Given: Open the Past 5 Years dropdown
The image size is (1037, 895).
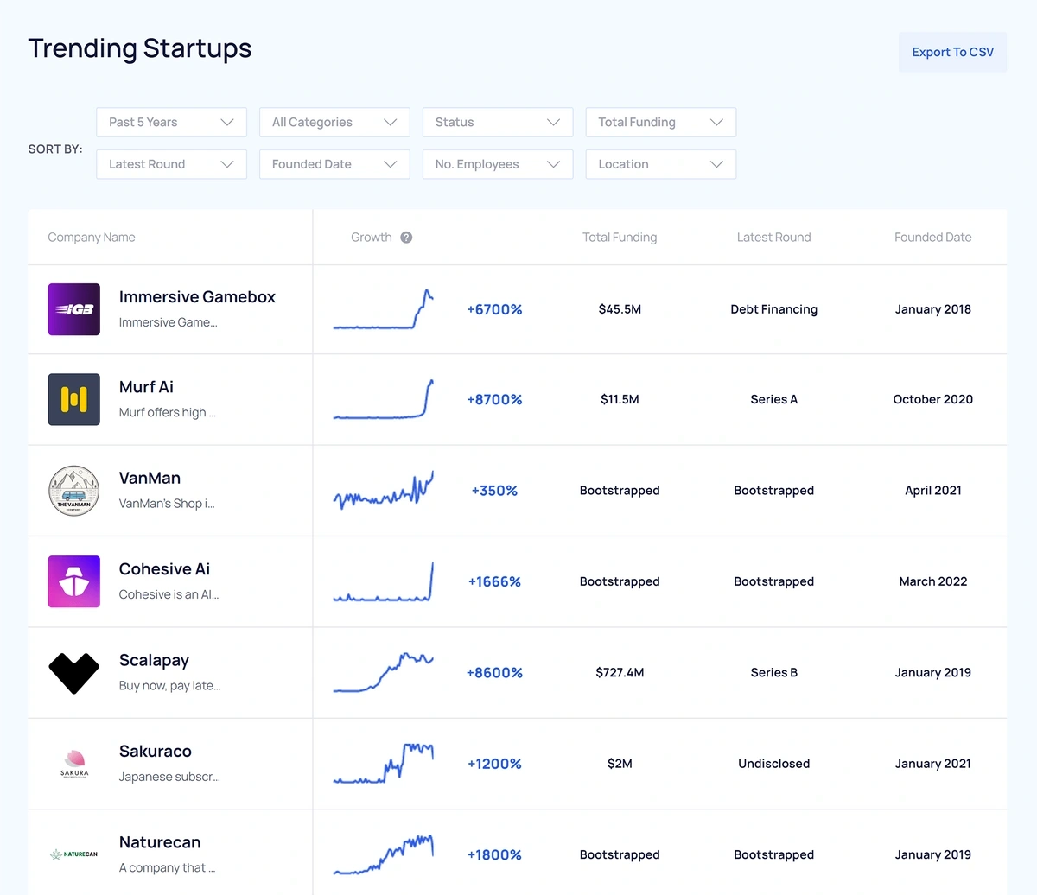Looking at the screenshot, I should pos(172,122).
